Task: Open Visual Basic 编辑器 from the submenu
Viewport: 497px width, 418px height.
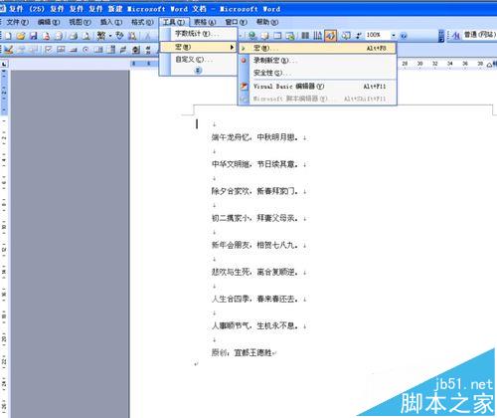Action: coord(317,87)
